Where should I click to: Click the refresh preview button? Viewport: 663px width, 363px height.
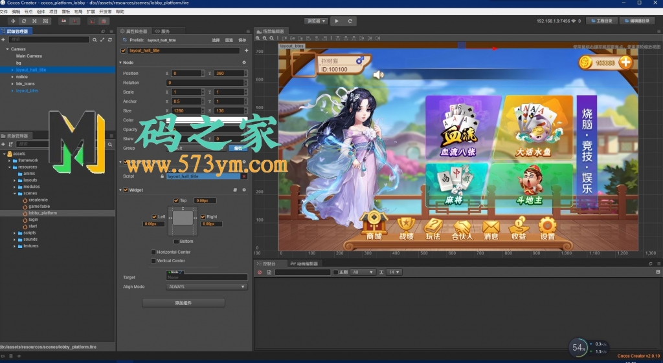click(350, 21)
